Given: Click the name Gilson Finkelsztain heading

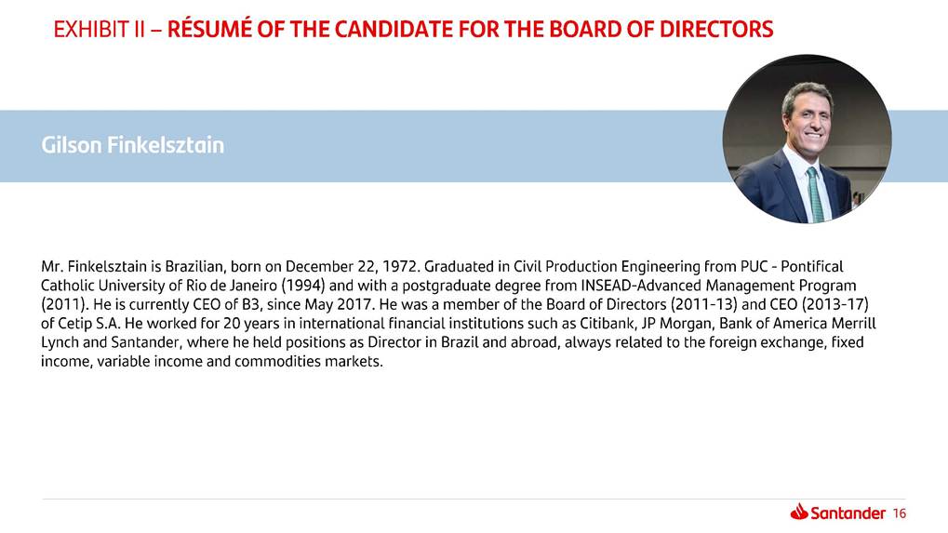Looking at the screenshot, I should [132, 146].
